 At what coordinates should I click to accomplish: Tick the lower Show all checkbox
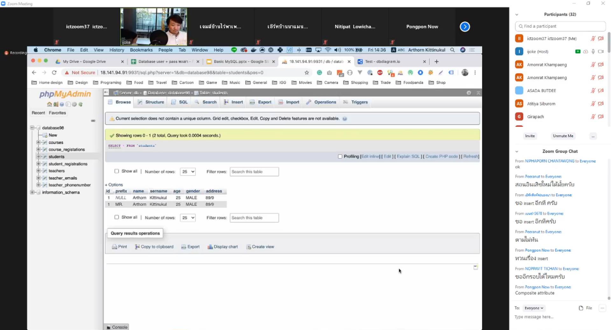[116, 217]
